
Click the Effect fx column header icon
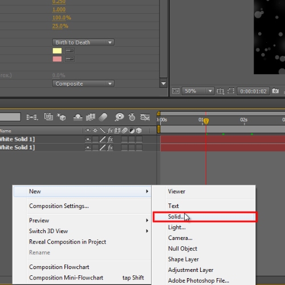coord(110,131)
